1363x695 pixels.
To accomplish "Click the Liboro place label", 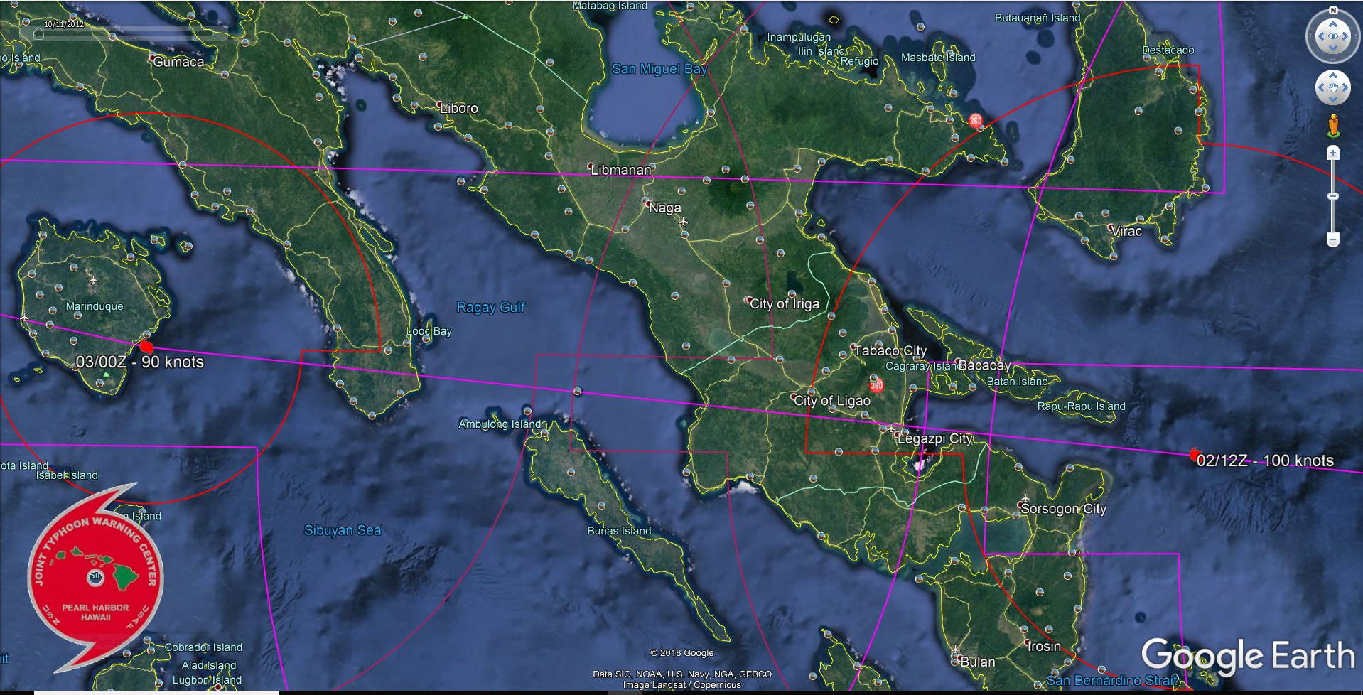I will [459, 108].
